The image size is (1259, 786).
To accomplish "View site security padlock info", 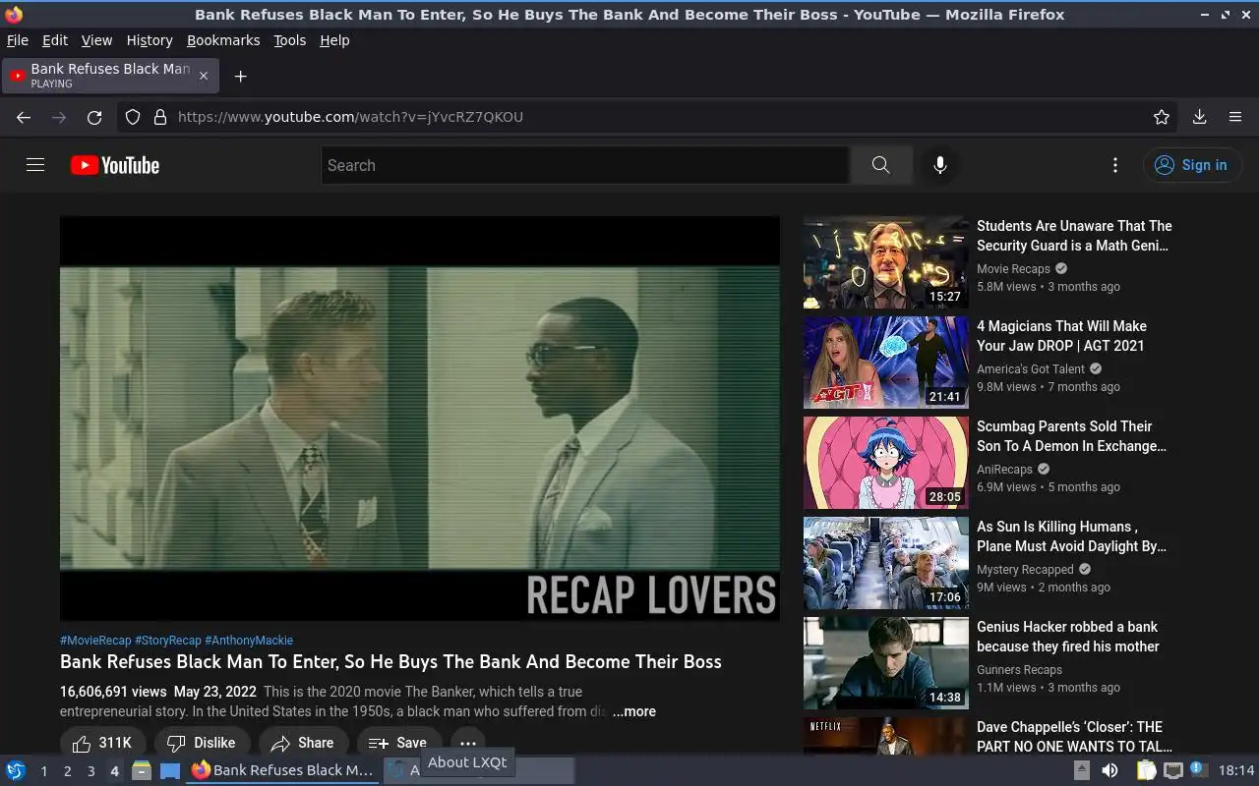I will coord(160,117).
